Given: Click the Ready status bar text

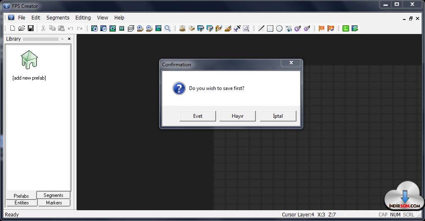Looking at the screenshot, I should (12, 214).
